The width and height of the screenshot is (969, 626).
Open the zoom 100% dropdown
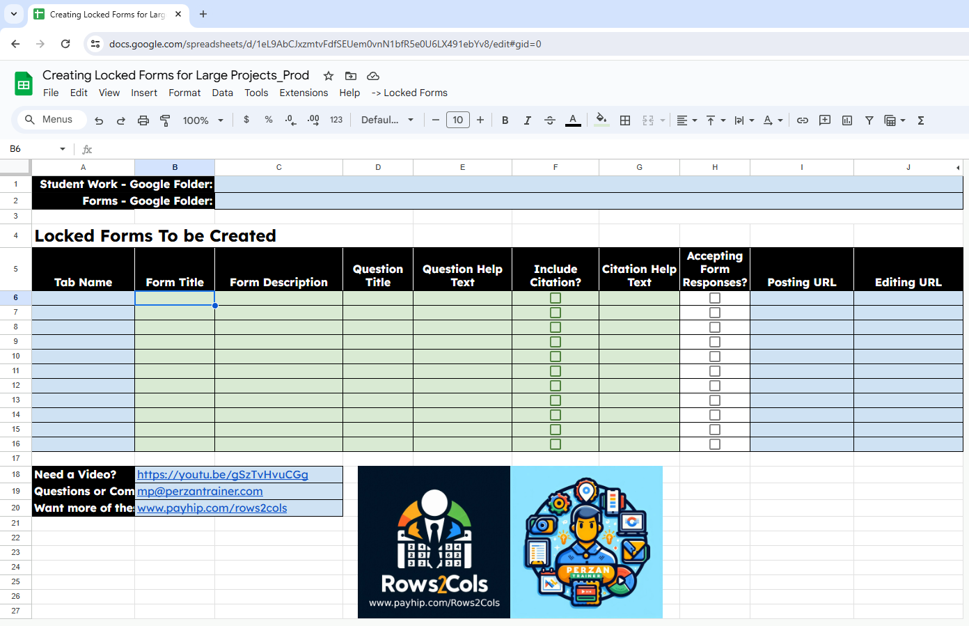click(203, 120)
